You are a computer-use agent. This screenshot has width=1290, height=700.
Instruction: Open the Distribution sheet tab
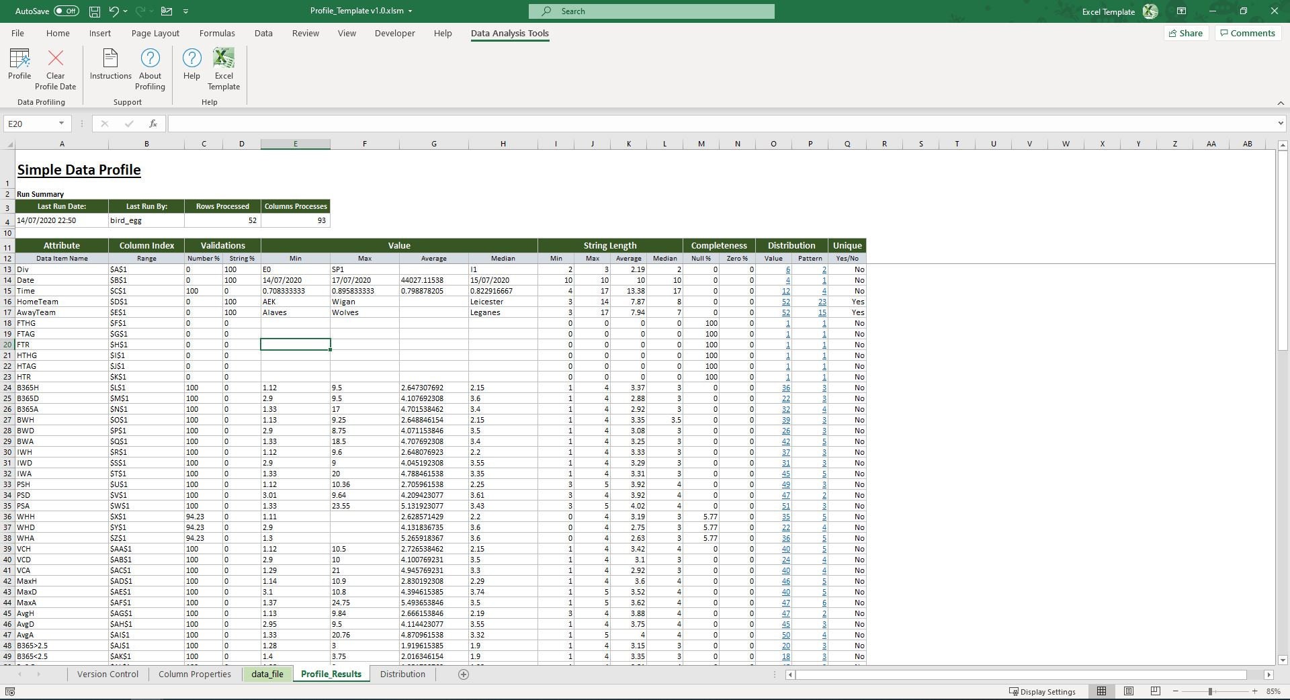tap(402, 674)
